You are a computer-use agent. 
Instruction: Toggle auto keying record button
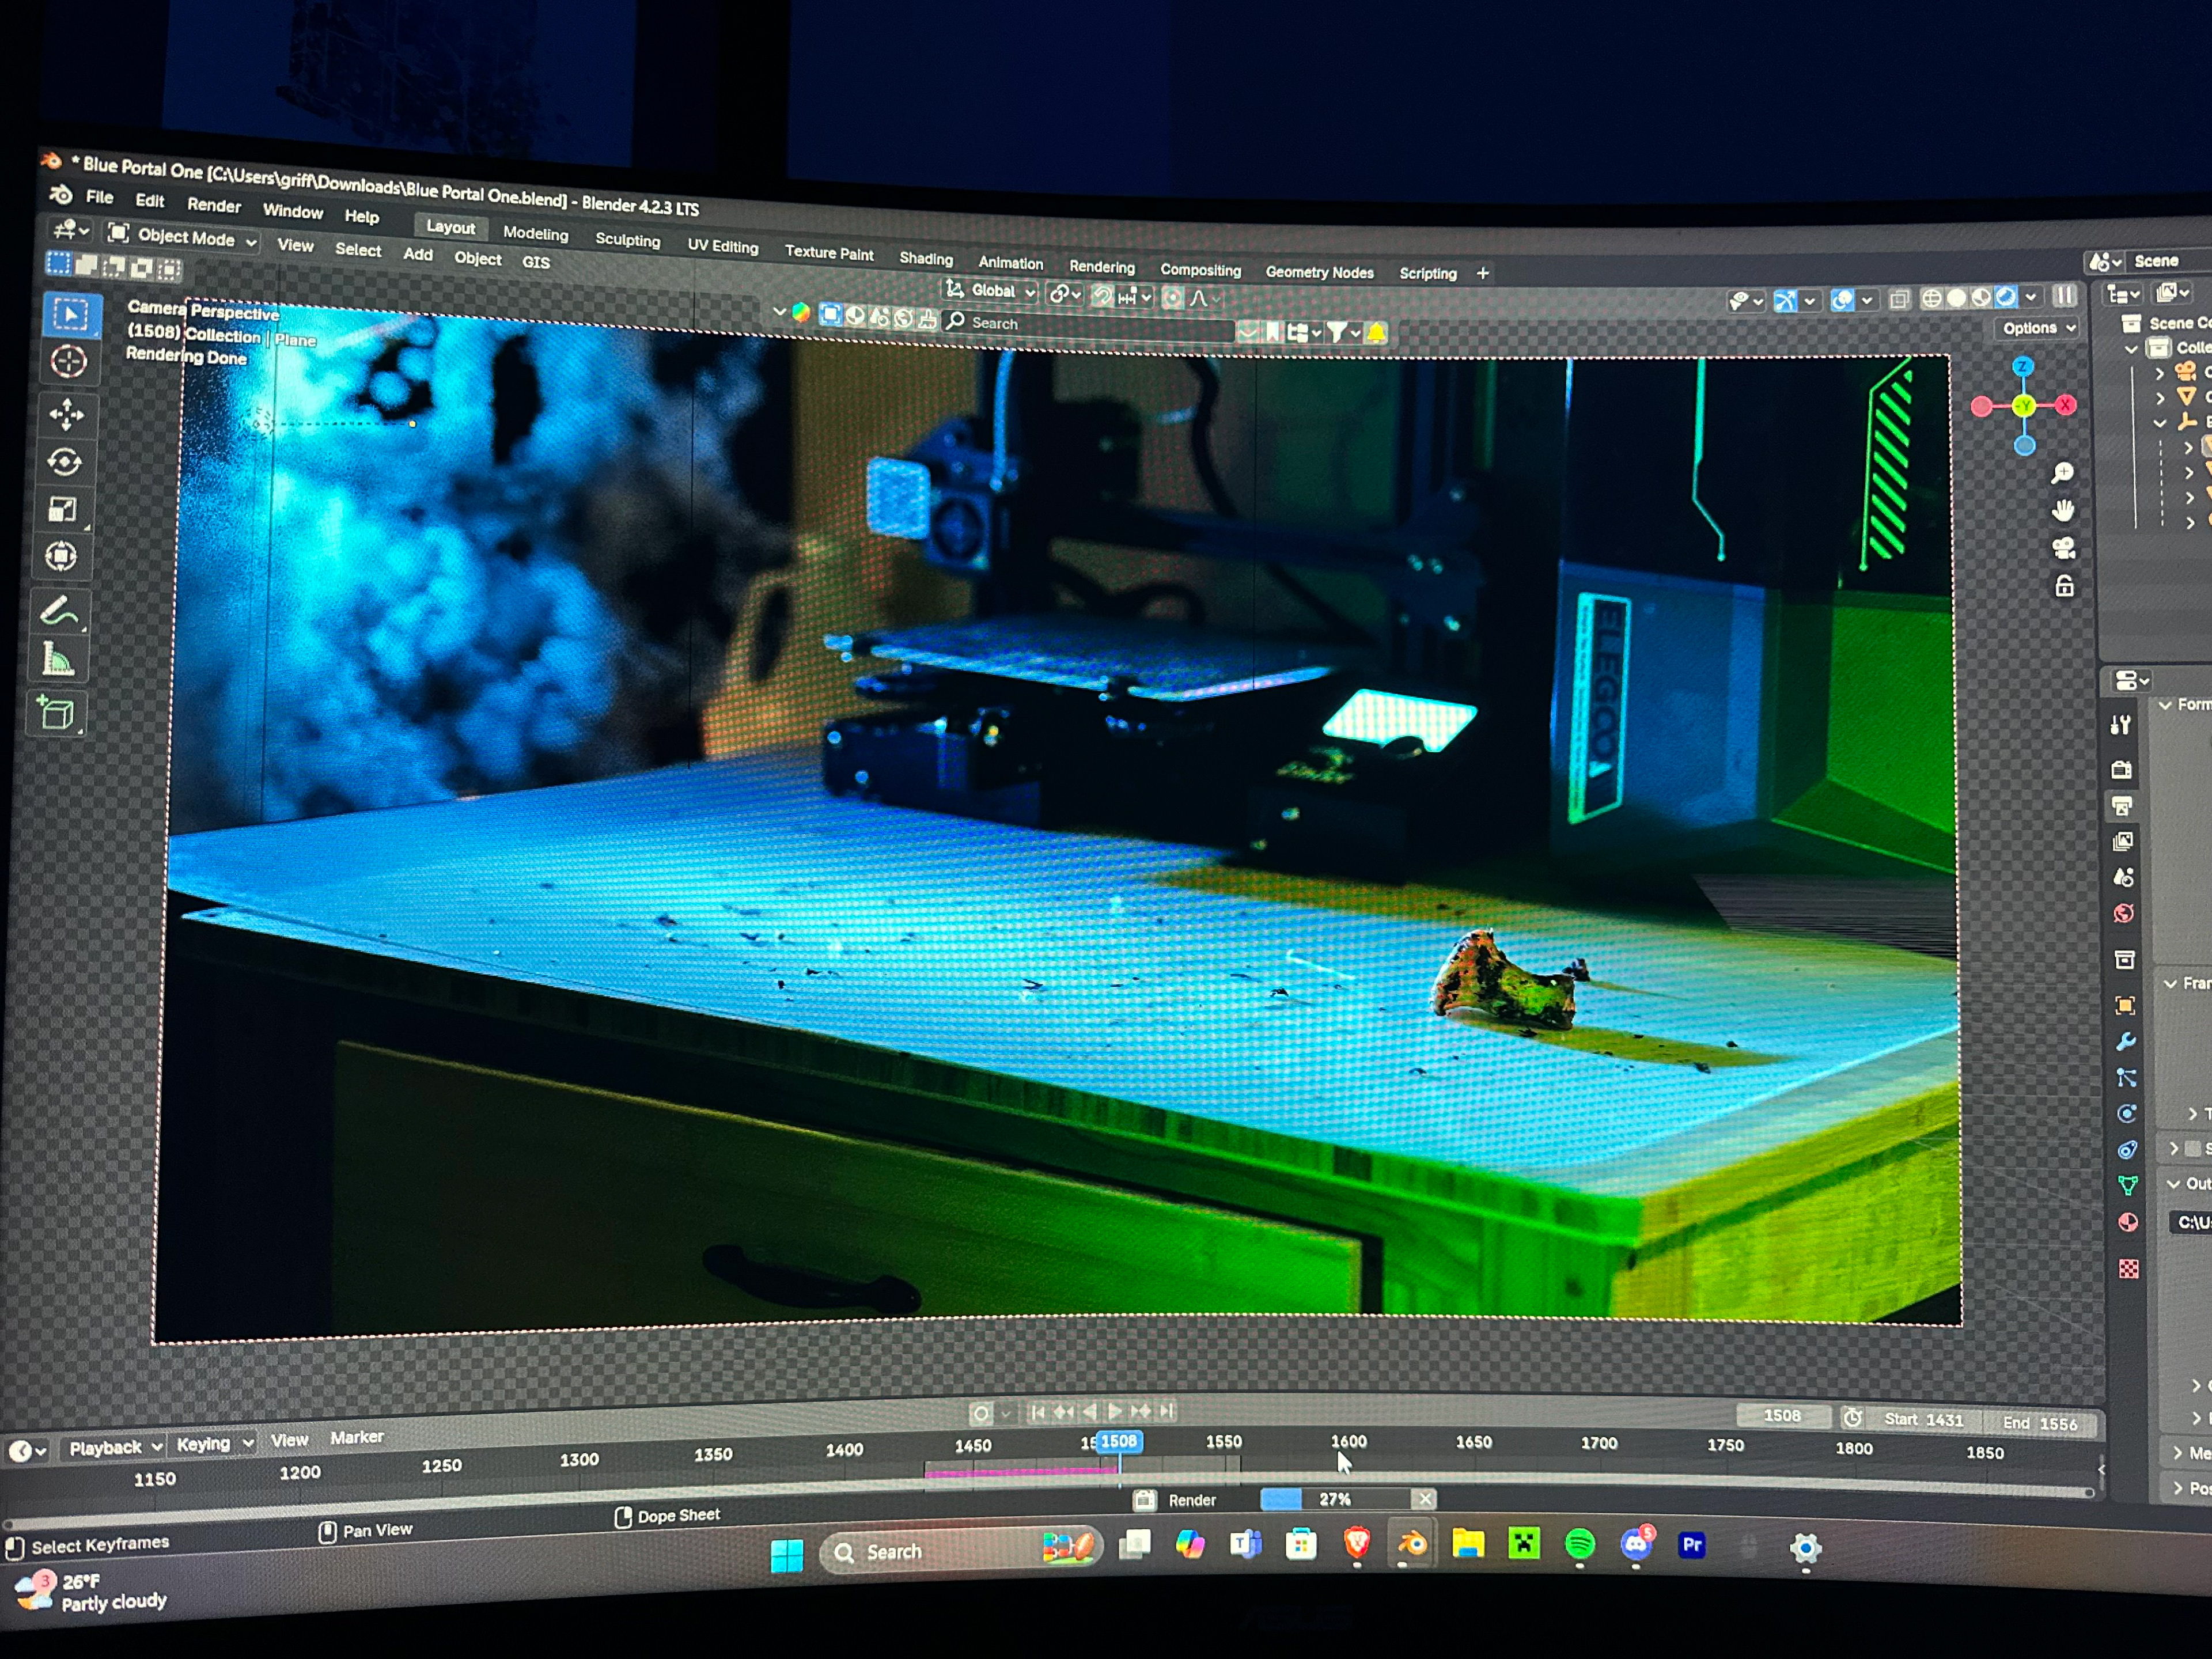point(980,1412)
